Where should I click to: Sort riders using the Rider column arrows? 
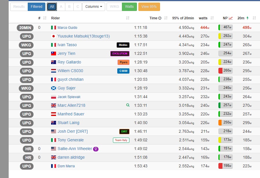(128, 18)
